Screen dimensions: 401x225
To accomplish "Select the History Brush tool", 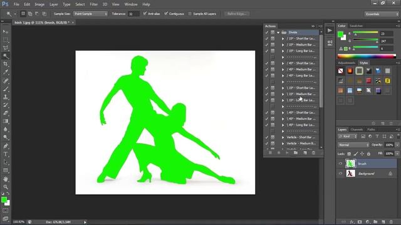I will click(x=6, y=105).
